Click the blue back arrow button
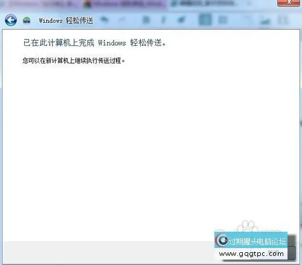This screenshot has width=302, height=265. tap(11, 20)
